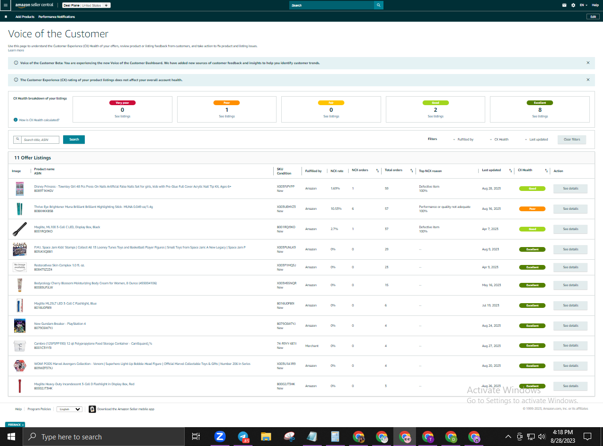
Task: Click the Amazon Seller mobile app icon
Action: [x=92, y=409]
